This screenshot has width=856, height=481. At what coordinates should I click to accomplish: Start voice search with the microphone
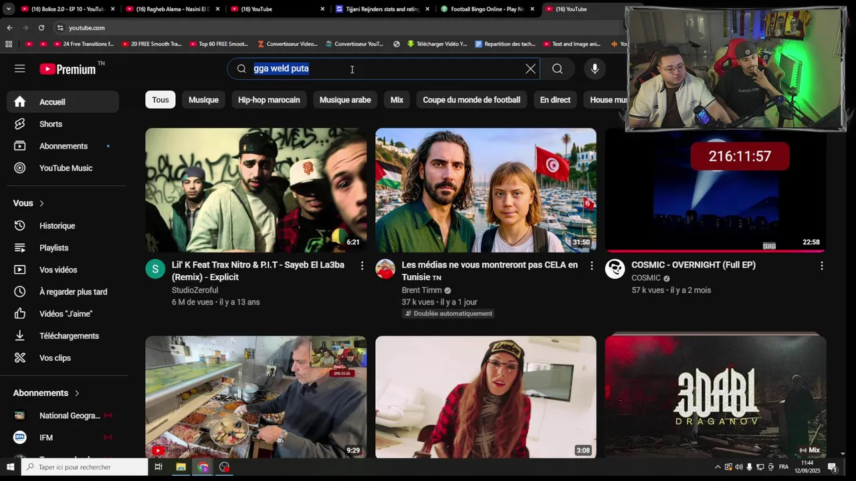click(x=595, y=69)
